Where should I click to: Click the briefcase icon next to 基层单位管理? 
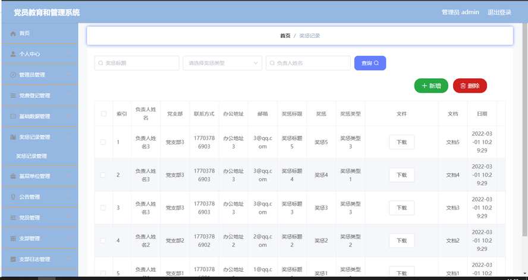[x=13, y=176]
